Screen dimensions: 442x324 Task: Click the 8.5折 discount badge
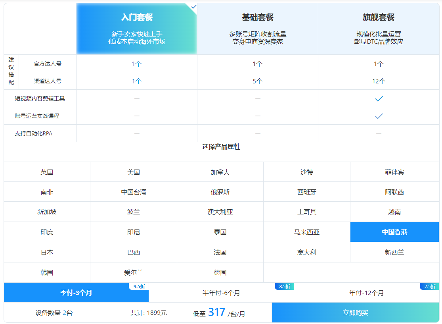click(x=283, y=287)
